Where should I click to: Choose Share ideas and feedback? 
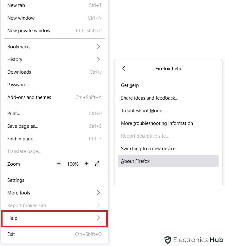[x=150, y=98]
